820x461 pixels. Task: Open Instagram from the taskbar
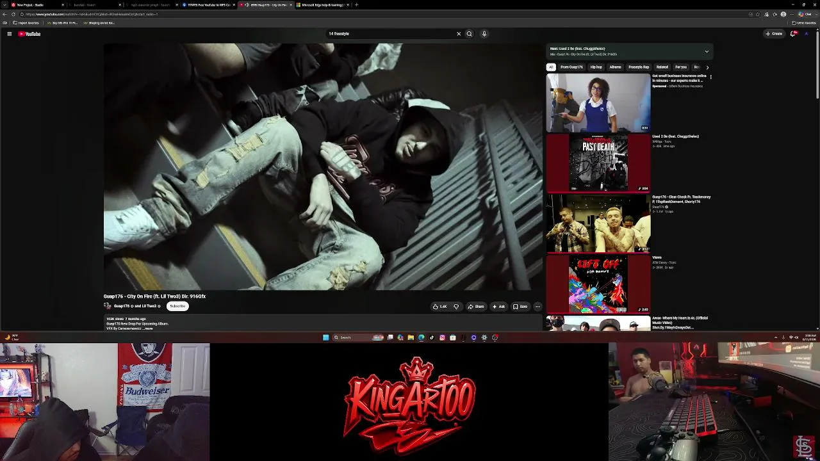pos(442,337)
